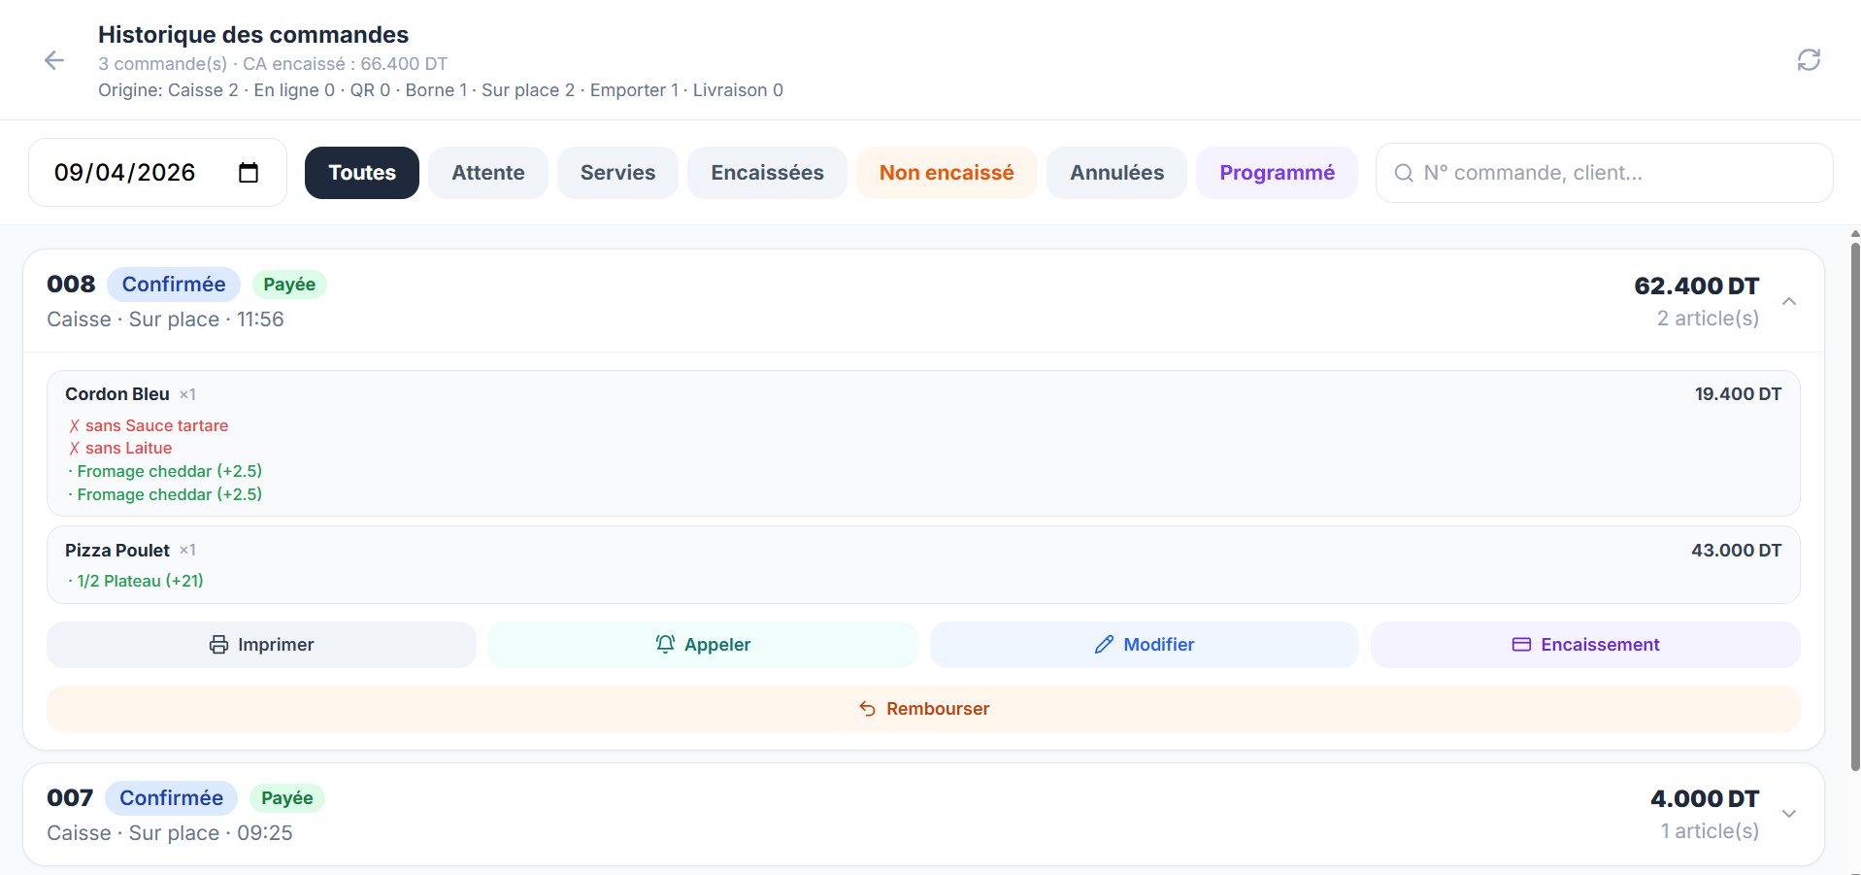The height and width of the screenshot is (875, 1861).
Task: Select the Pizza Poulet item name
Action: [117, 551]
